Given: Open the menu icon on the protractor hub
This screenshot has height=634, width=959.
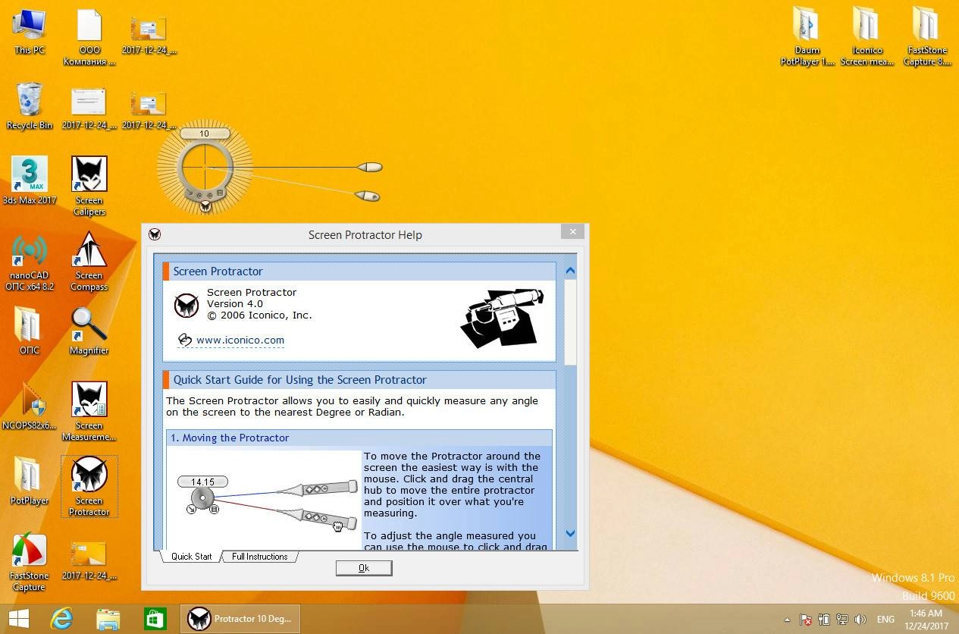Looking at the screenshot, I should [x=220, y=193].
